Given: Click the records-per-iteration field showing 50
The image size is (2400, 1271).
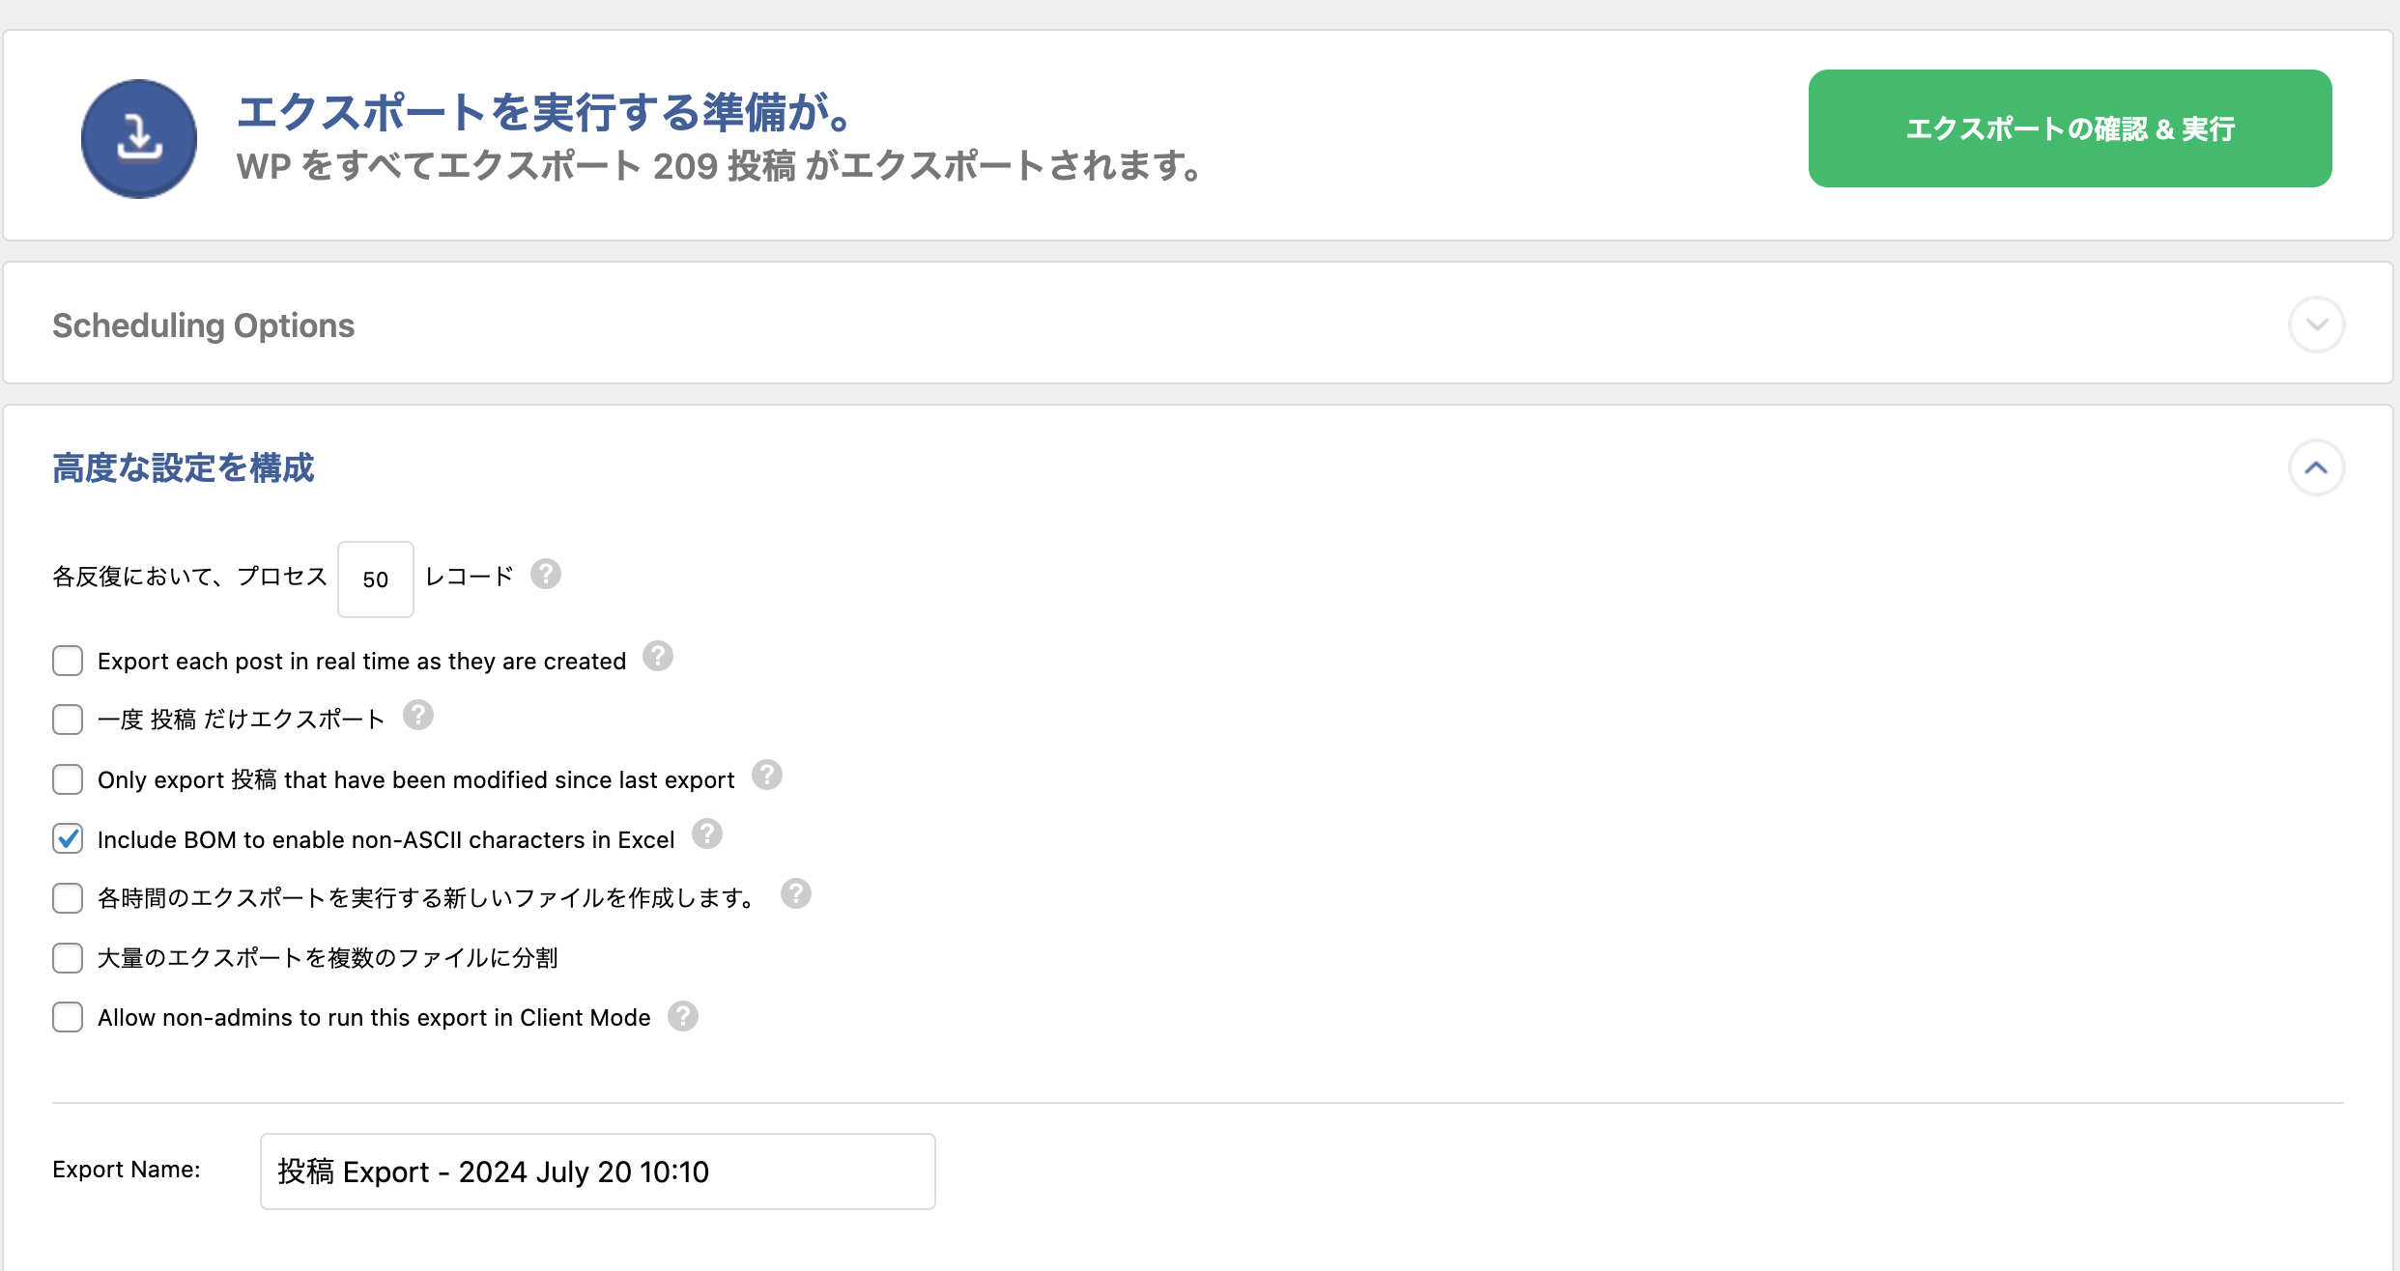Looking at the screenshot, I should click(376, 579).
